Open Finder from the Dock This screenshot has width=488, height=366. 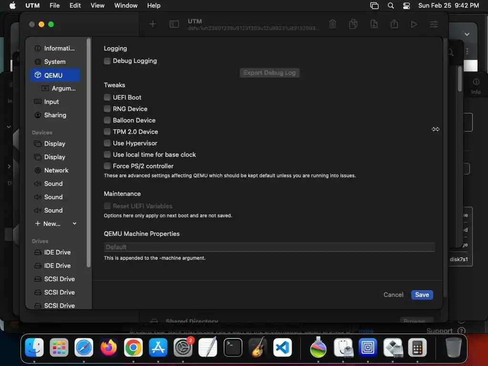coord(34,347)
